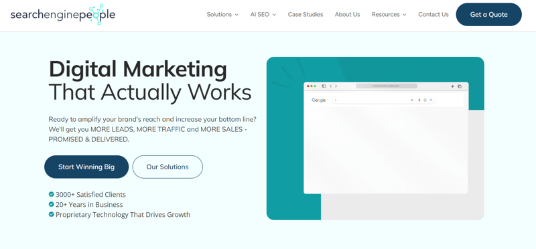Go to Case Studies page
Image resolution: width=536 pixels, height=249 pixels.
(306, 15)
